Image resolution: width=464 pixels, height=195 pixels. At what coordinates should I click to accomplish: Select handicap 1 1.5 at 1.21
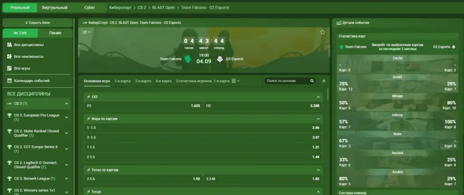(x=203, y=147)
